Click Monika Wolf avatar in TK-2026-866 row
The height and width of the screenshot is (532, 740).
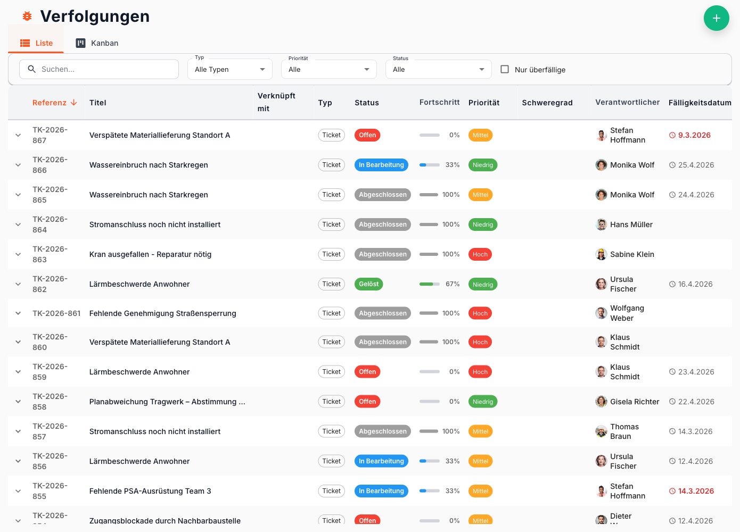(601, 165)
